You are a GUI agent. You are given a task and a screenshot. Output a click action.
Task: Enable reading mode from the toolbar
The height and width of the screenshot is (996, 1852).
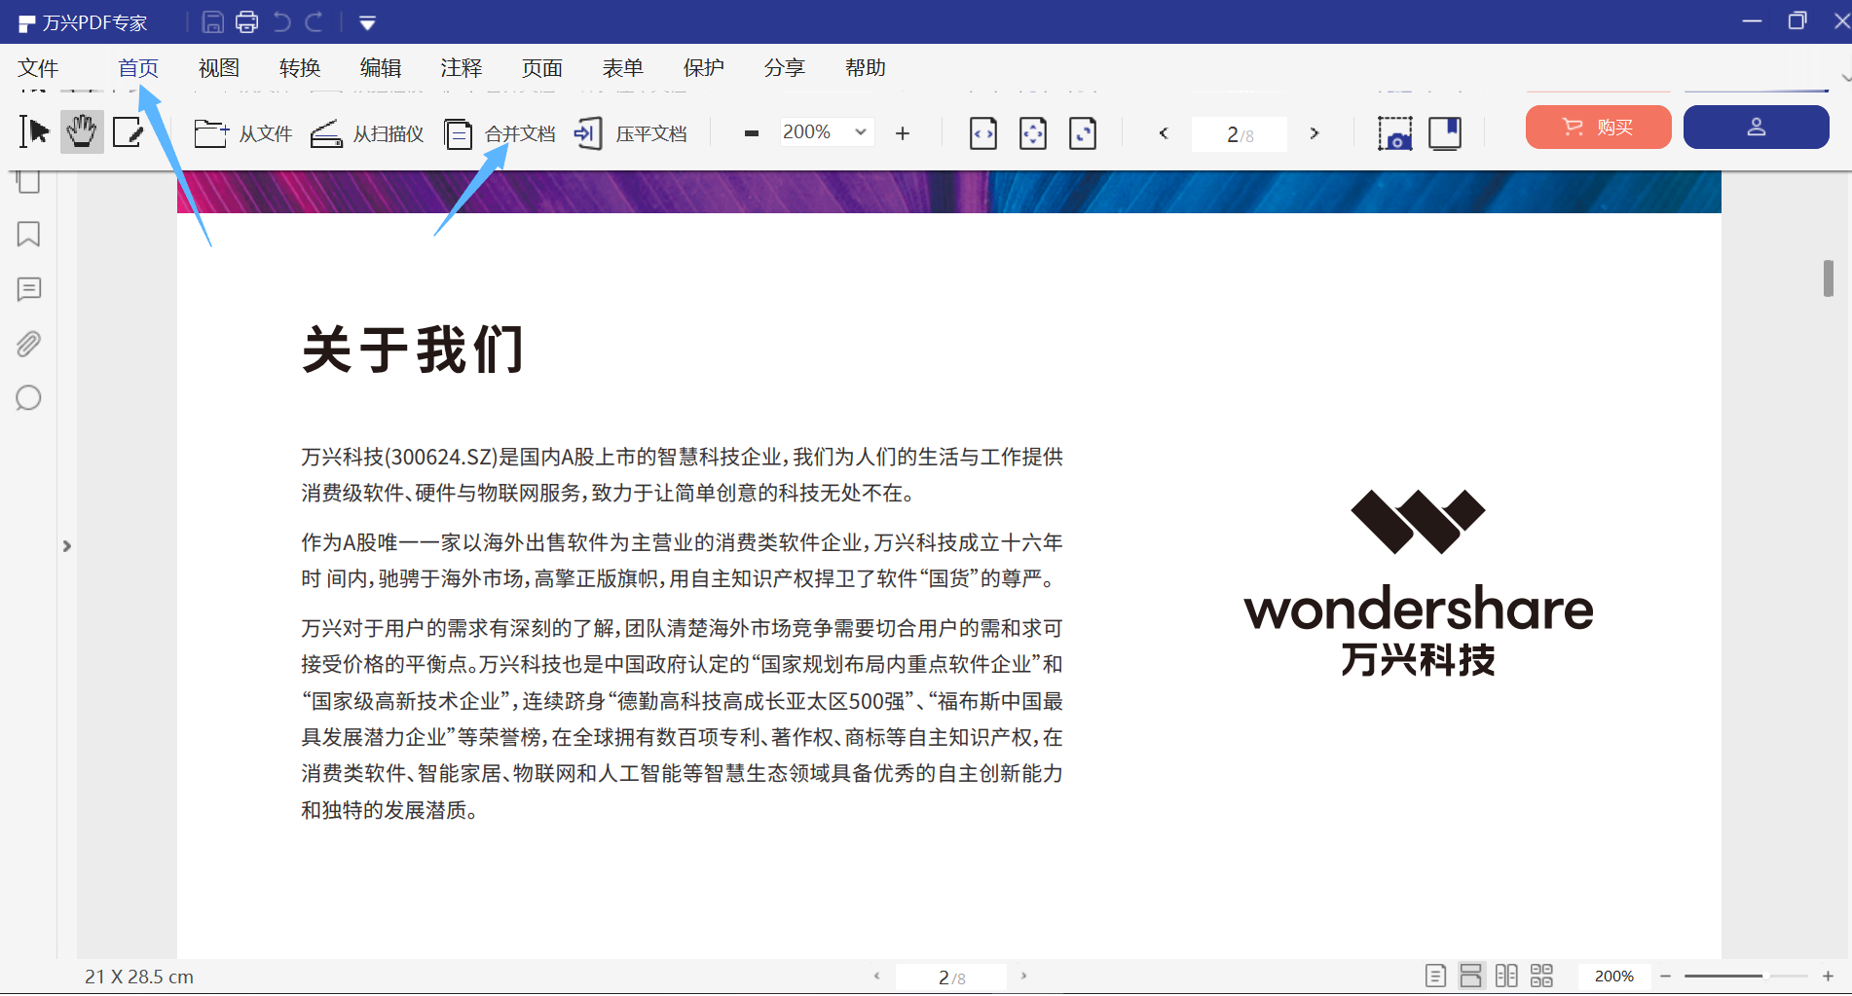point(1444,133)
